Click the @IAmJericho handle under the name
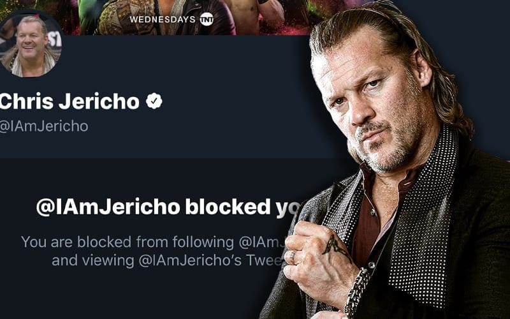Screen dimensions: 510x319 [43, 126]
